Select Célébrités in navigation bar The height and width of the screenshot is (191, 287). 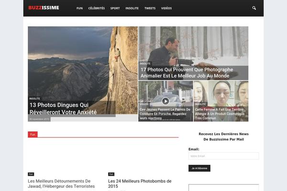tap(97, 8)
